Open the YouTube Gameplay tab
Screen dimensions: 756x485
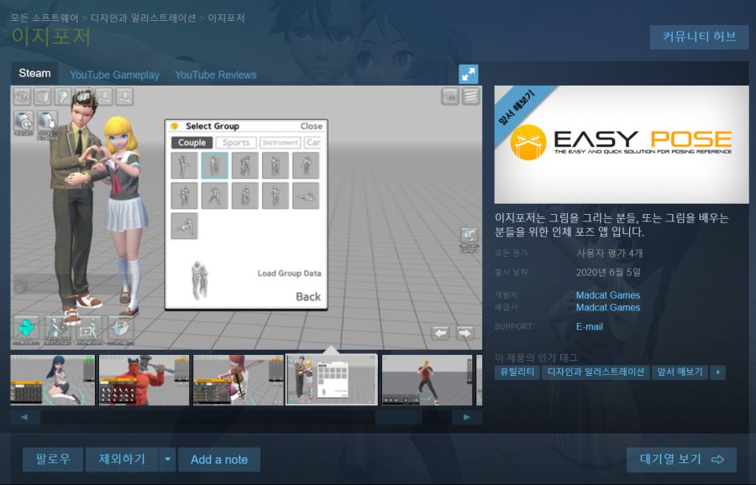(x=114, y=76)
